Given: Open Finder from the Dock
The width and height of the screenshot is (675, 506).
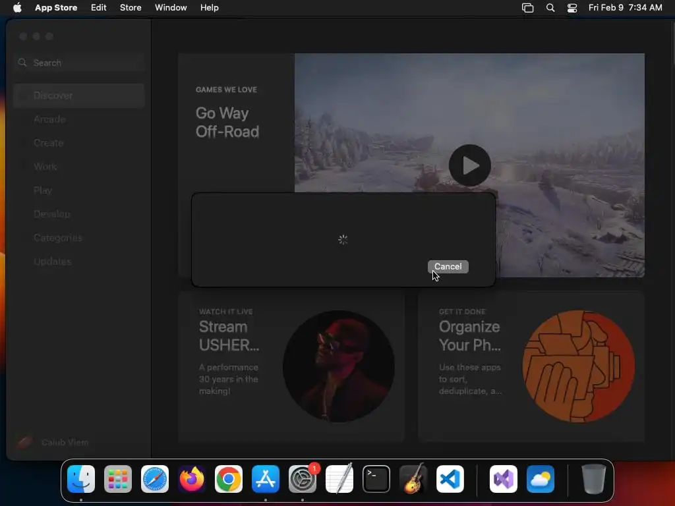Looking at the screenshot, I should click(81, 479).
